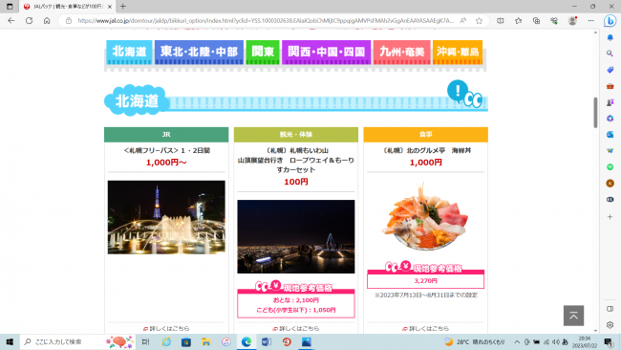This screenshot has width=621, height=350.
Task: Add a sidebar app with the plus icon
Action: point(610,217)
